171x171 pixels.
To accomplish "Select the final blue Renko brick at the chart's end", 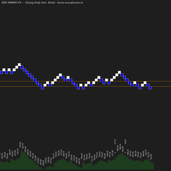I will (x=150, y=88).
